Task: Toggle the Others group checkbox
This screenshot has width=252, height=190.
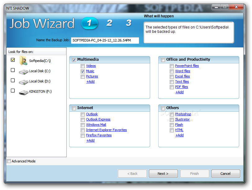Action: click(x=163, y=108)
